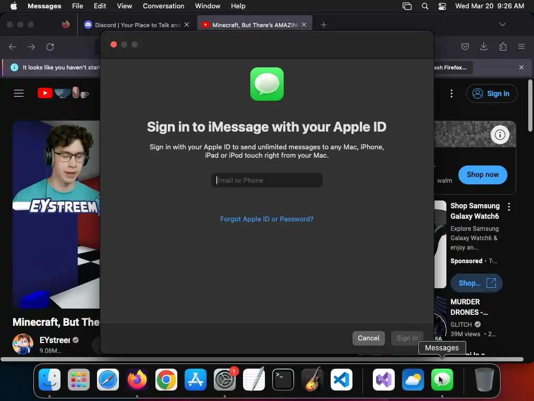The image size is (534, 401).
Task: Focus the Email or Phone field
Action: click(267, 180)
